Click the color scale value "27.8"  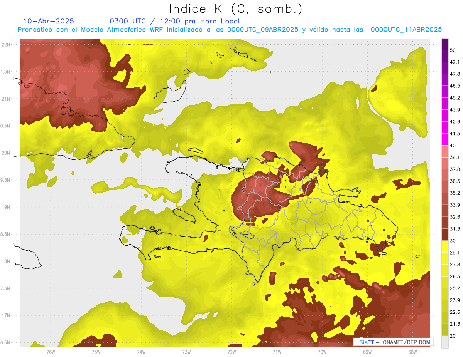[455, 265]
